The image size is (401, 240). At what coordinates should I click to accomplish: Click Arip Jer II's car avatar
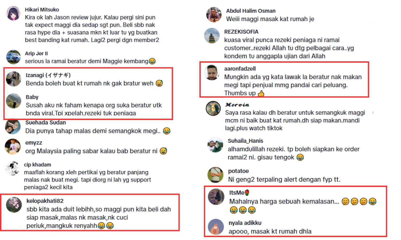point(13,57)
